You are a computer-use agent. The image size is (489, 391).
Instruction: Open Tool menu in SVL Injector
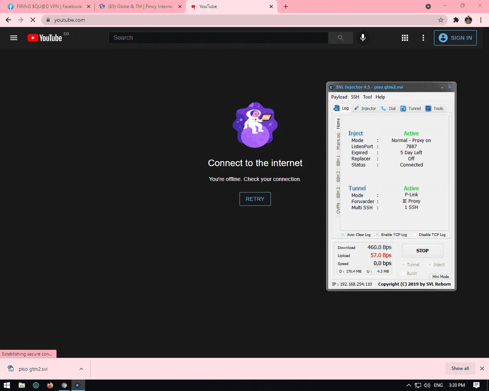click(367, 97)
